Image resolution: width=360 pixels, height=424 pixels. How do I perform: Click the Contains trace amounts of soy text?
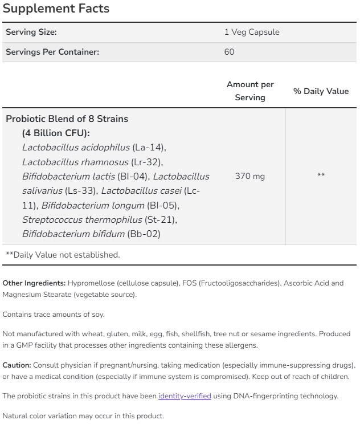(54, 314)
